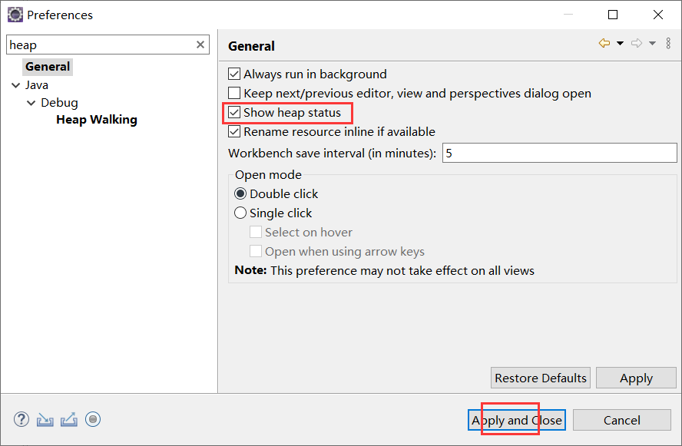Toggle Always run in background
The width and height of the screenshot is (682, 446).
click(235, 74)
